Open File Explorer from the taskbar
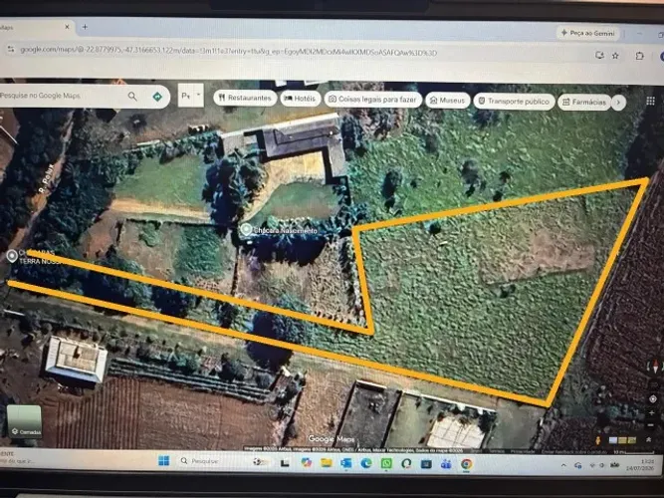 327,462
